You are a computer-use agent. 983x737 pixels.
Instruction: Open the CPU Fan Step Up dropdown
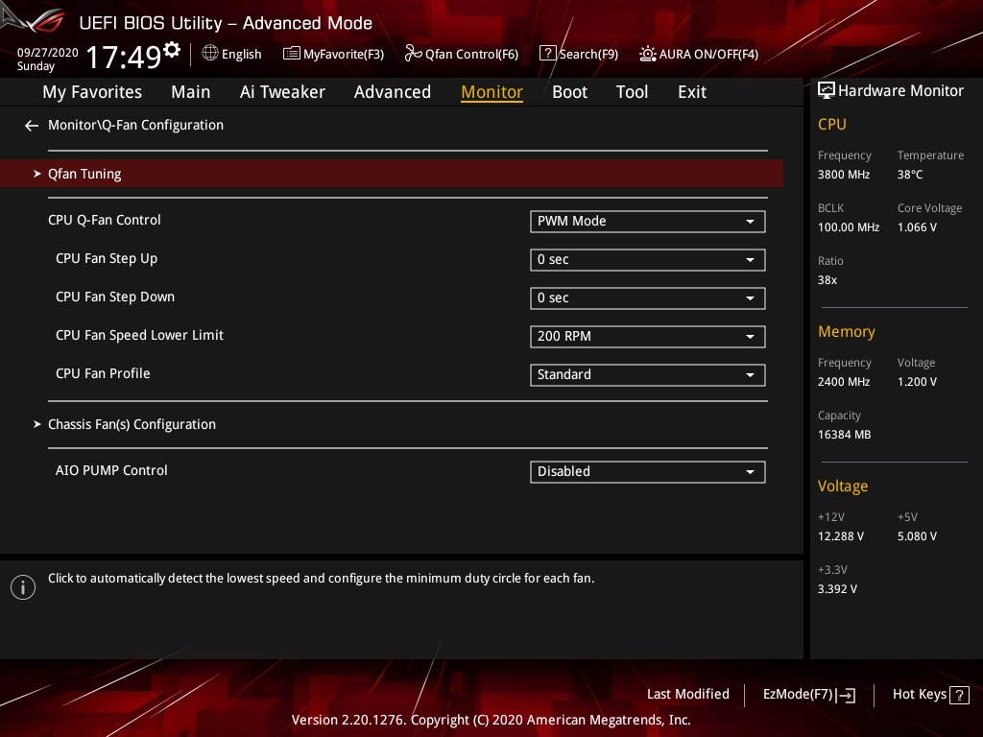(x=648, y=259)
